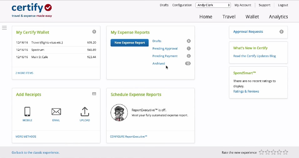
Task: Click the Schedule Expense Reports heading
Action: [x=136, y=94]
